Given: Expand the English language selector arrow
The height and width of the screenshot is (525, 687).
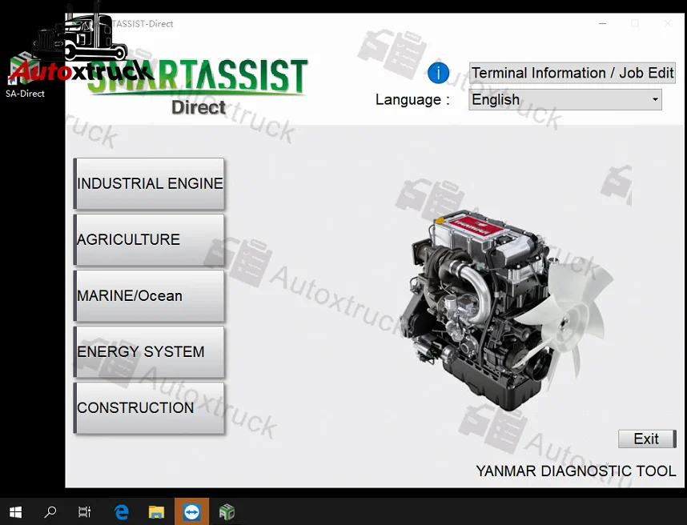Looking at the screenshot, I should click(x=656, y=99).
